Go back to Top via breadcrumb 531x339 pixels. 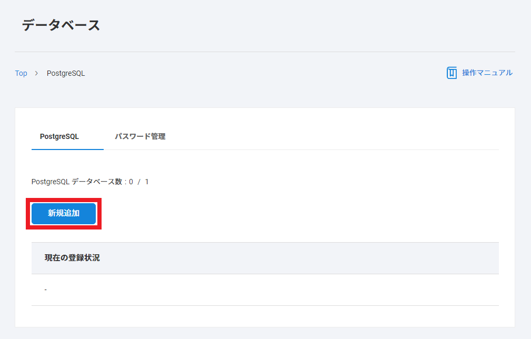coord(21,73)
